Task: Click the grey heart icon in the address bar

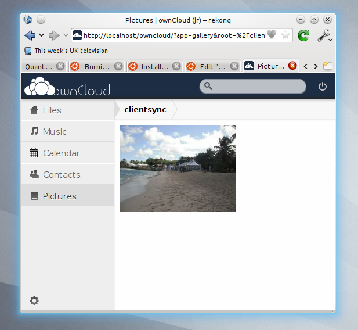Action: coord(272,35)
